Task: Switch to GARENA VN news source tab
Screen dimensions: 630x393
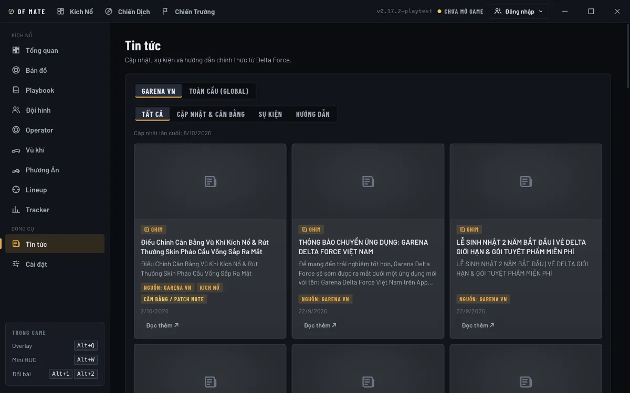Action: (159, 91)
